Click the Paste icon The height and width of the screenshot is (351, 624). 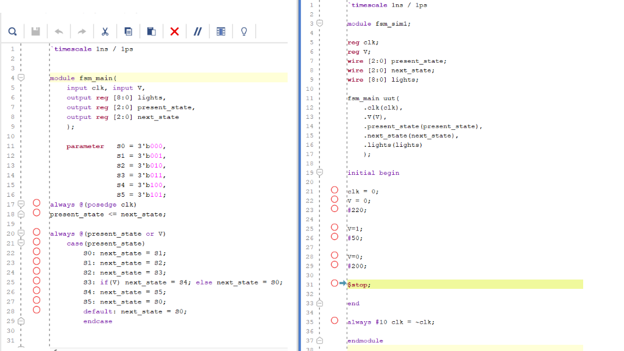[151, 31]
